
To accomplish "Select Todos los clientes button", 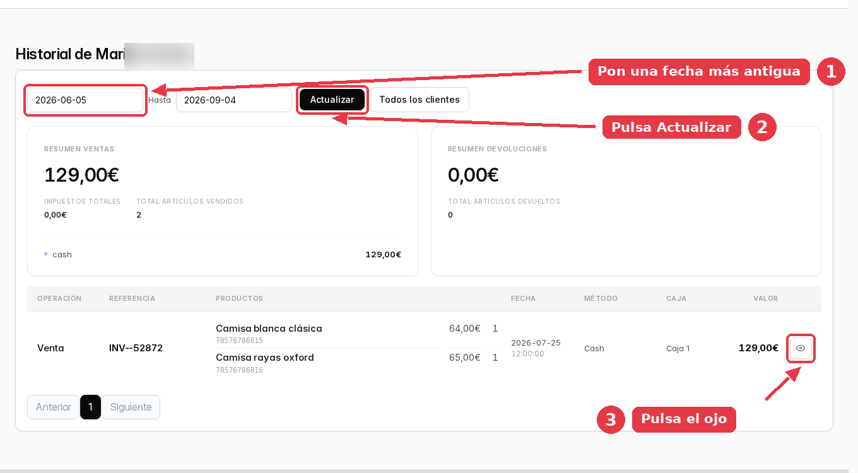I will 420,100.
